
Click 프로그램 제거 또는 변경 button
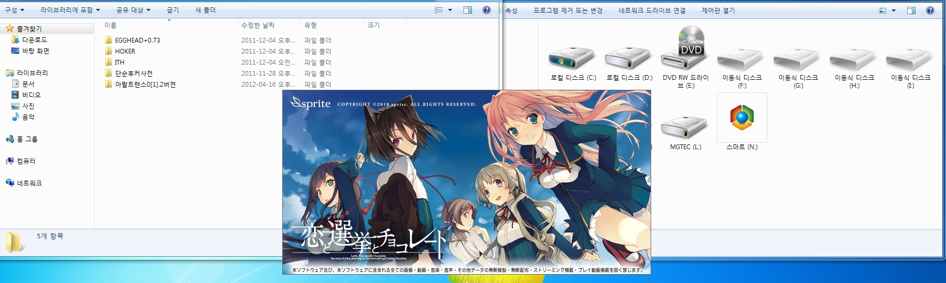coord(568,11)
